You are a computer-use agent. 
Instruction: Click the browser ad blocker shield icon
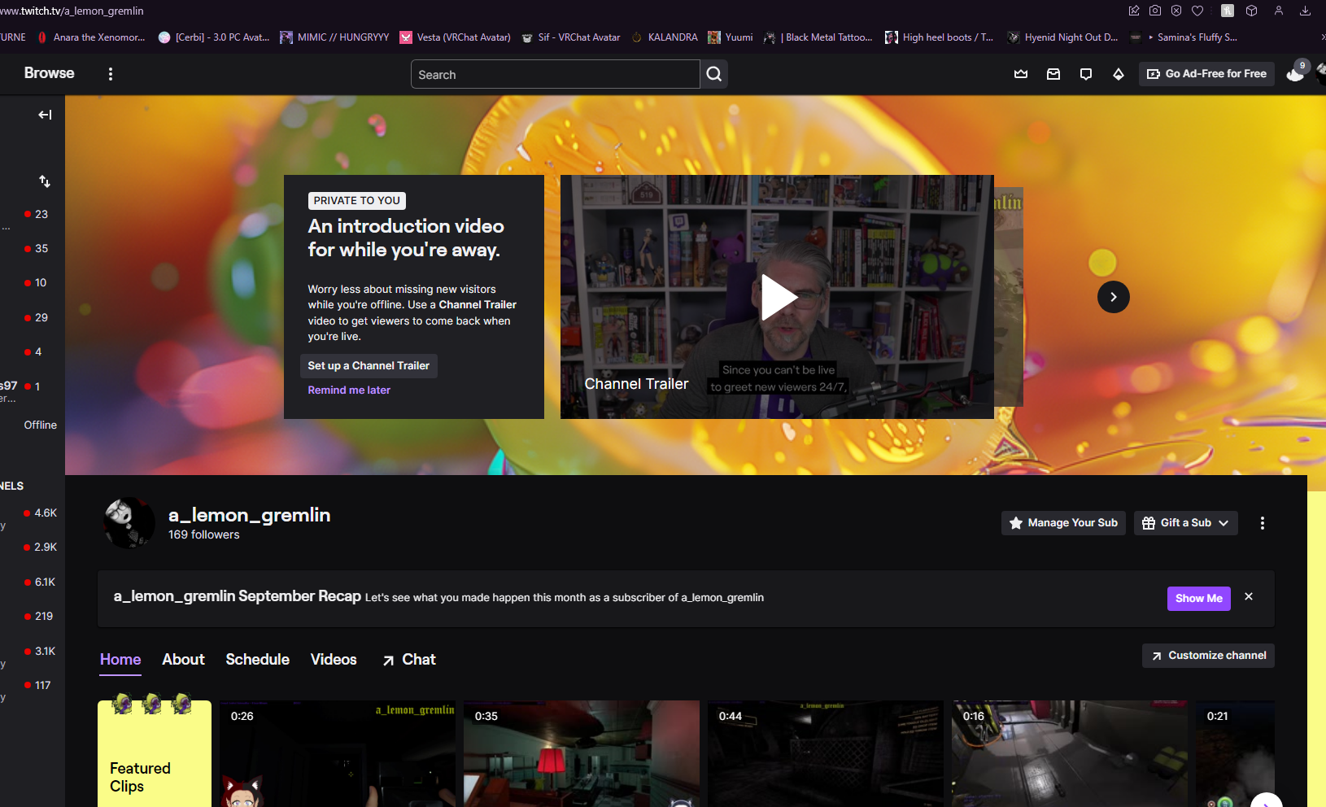1176,11
